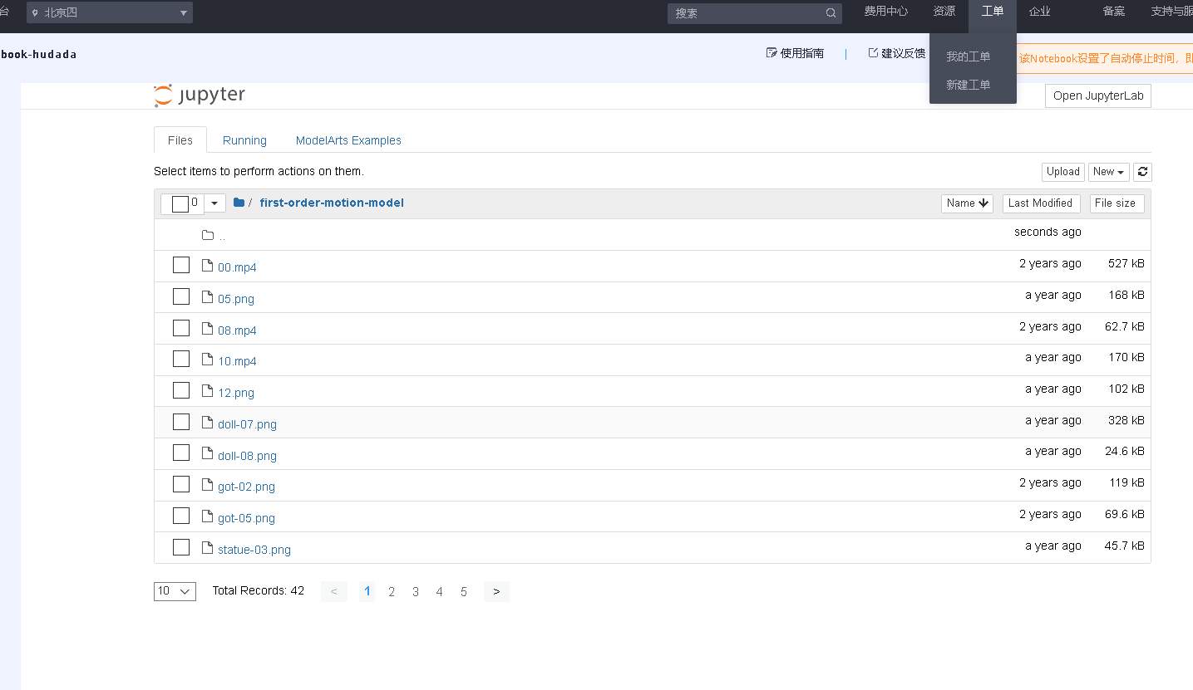1193x690 pixels.
Task: Open the 北京四 region dropdown
Action: (110, 12)
